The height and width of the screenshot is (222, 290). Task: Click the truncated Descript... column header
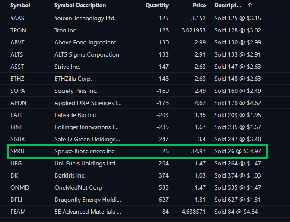(x=228, y=5)
